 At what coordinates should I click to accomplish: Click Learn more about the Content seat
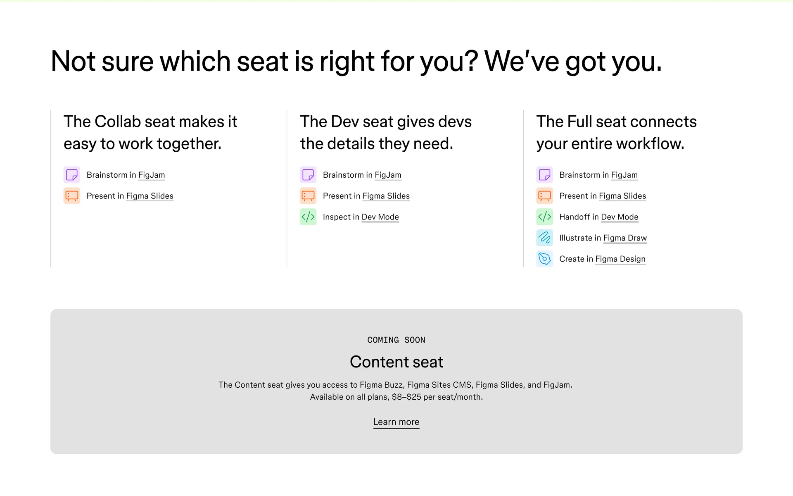[396, 422]
